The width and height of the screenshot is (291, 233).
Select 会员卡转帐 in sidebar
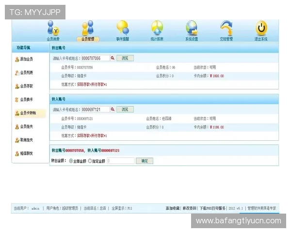[30, 113]
